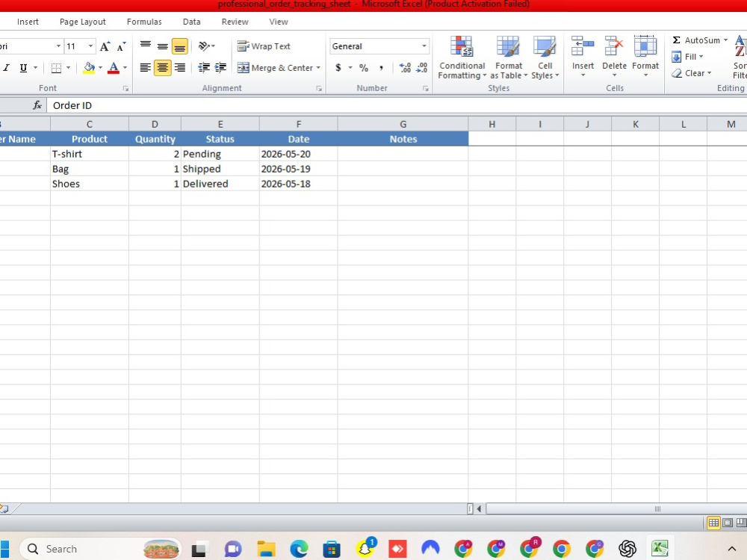Click the Insert Function fx button
This screenshot has height=560, width=747.
tap(37, 105)
